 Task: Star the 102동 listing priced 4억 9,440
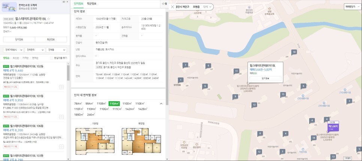(61, 87)
